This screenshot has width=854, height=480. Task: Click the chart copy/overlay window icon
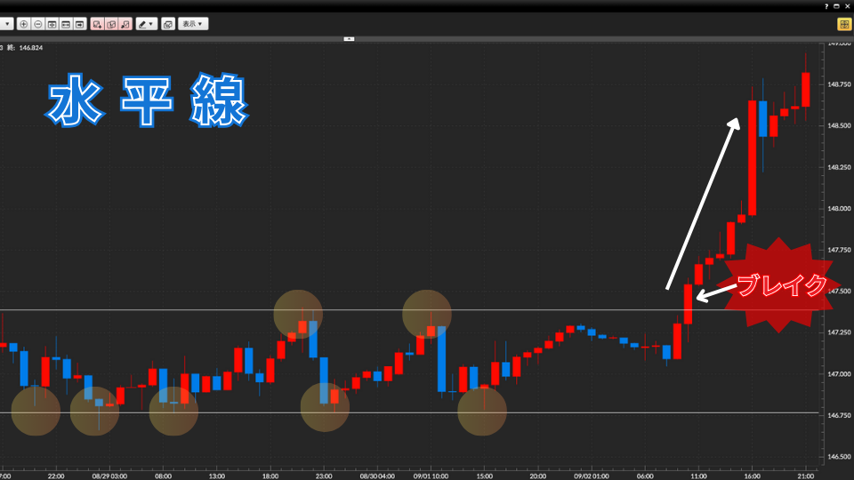tap(168, 24)
